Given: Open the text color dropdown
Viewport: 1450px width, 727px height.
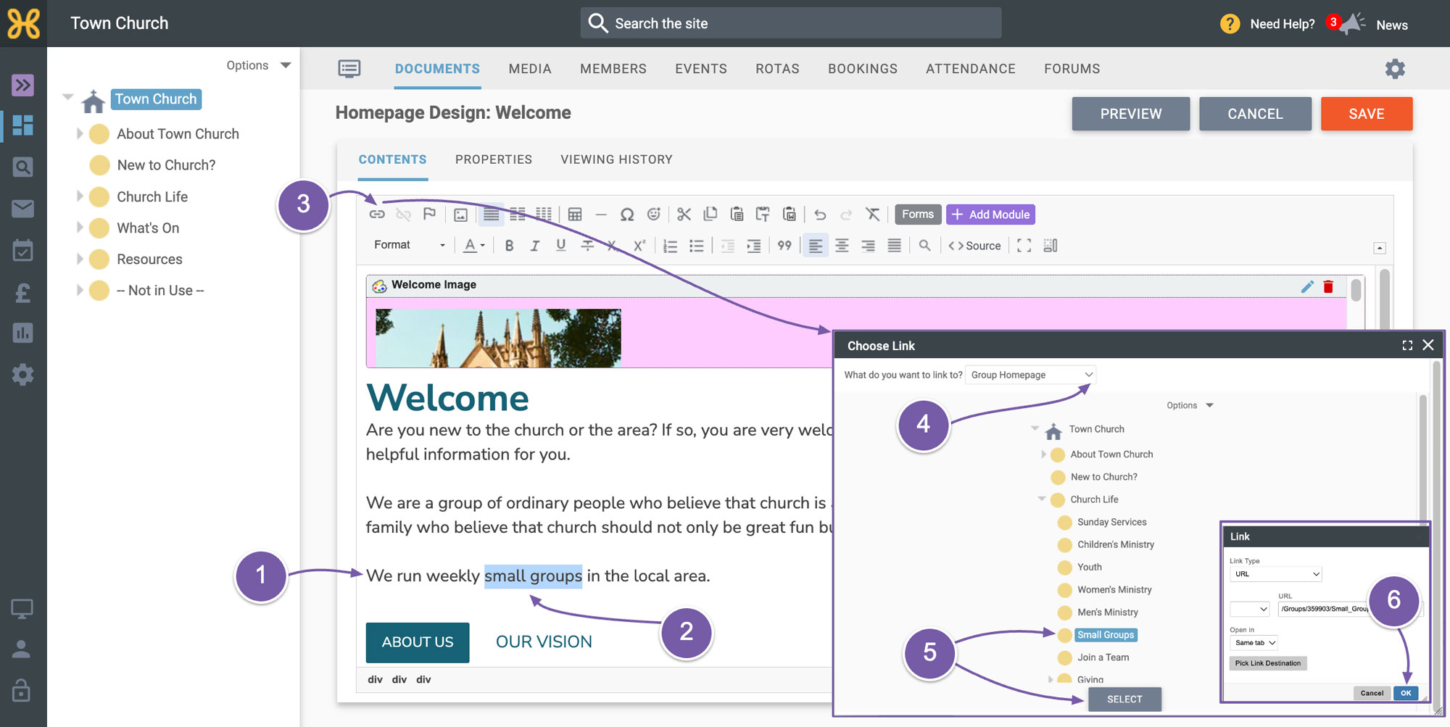Looking at the screenshot, I should click(474, 246).
